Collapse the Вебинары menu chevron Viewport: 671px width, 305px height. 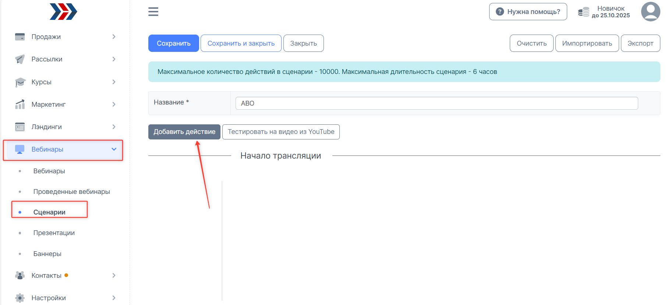pos(114,149)
